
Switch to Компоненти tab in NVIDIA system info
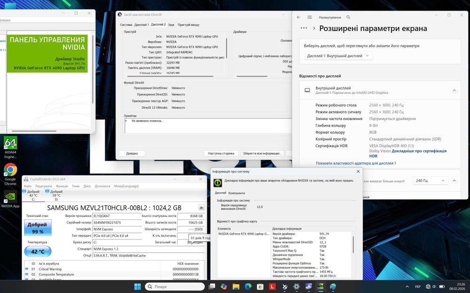click(x=236, y=193)
